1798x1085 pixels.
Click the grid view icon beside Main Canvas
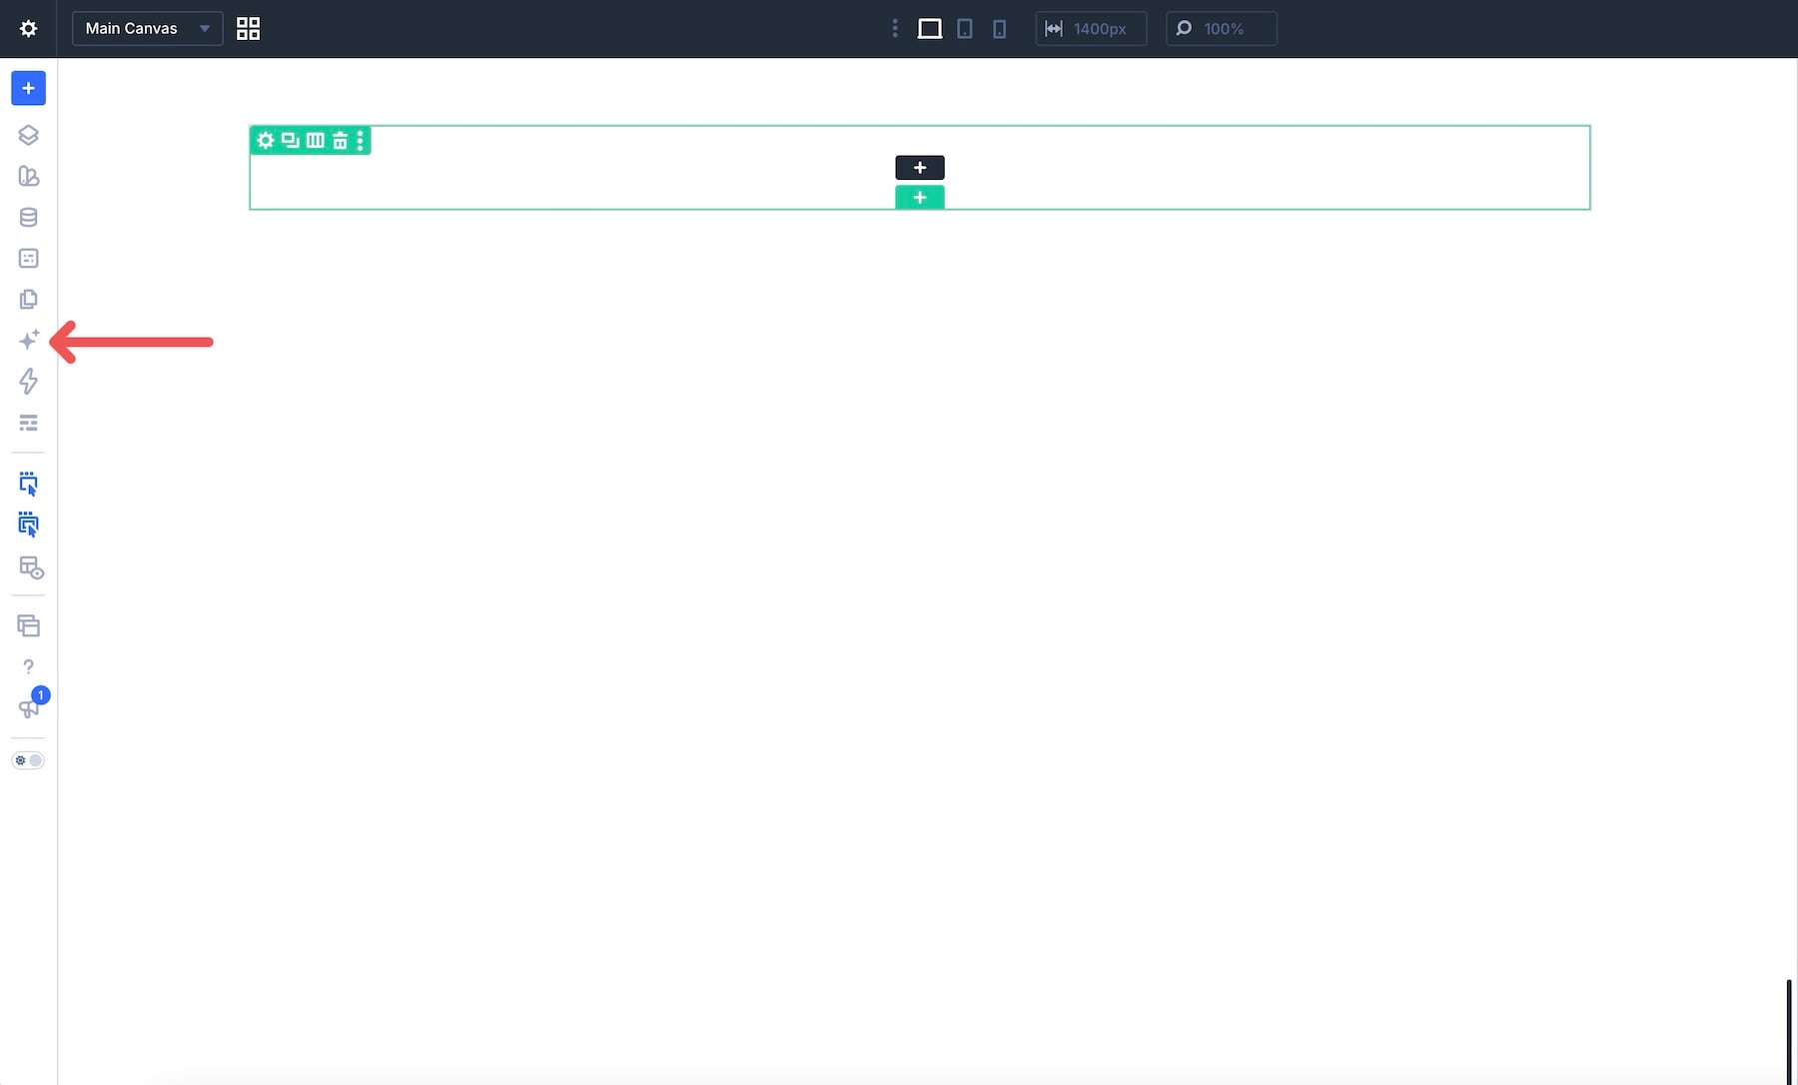tap(248, 28)
